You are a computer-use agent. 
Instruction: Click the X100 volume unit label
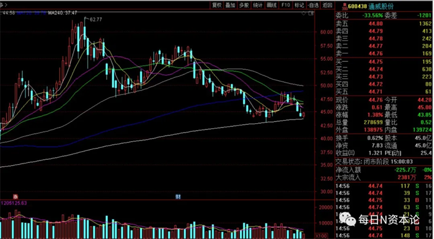[321, 237]
